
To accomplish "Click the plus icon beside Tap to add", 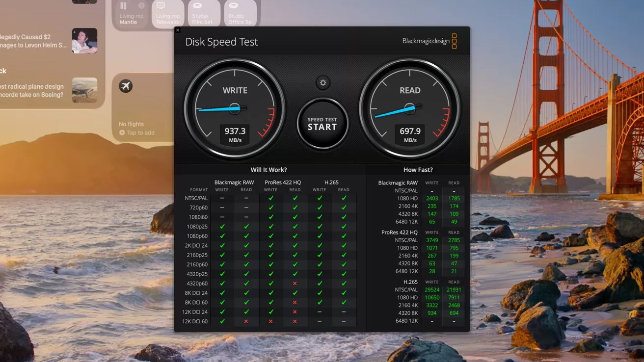I will pos(122,133).
